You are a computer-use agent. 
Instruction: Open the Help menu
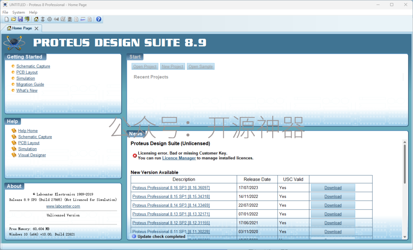coord(33,12)
